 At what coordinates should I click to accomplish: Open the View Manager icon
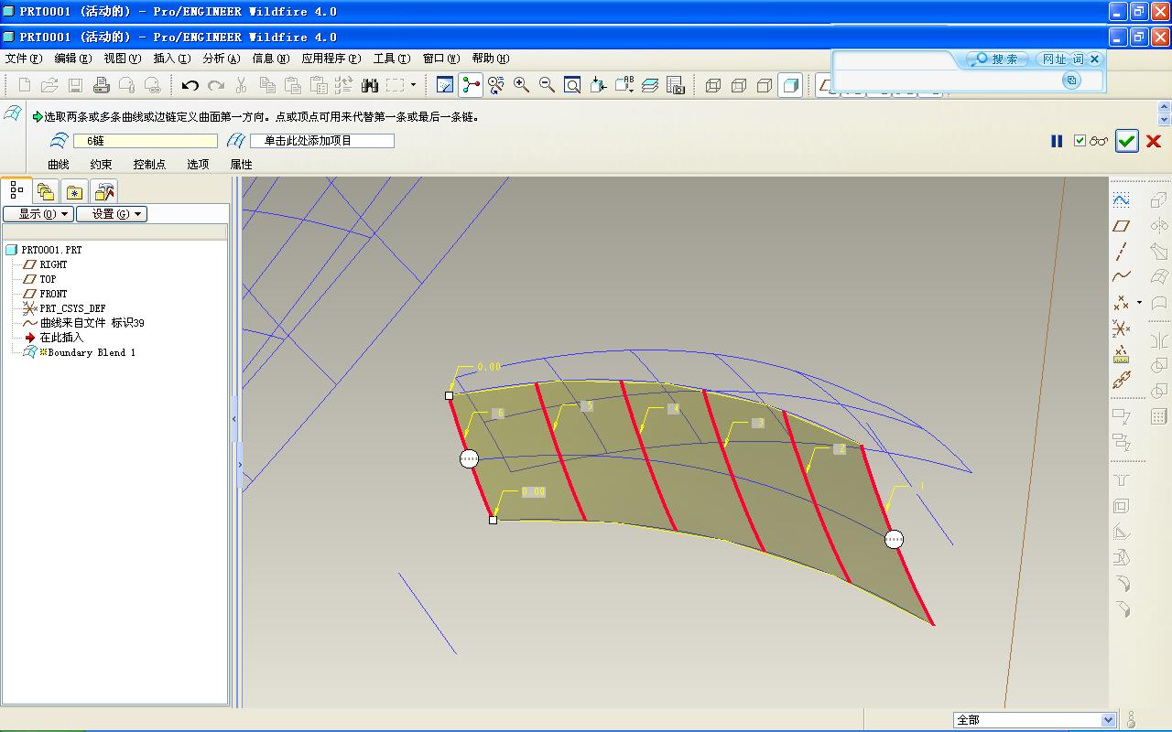click(x=676, y=85)
